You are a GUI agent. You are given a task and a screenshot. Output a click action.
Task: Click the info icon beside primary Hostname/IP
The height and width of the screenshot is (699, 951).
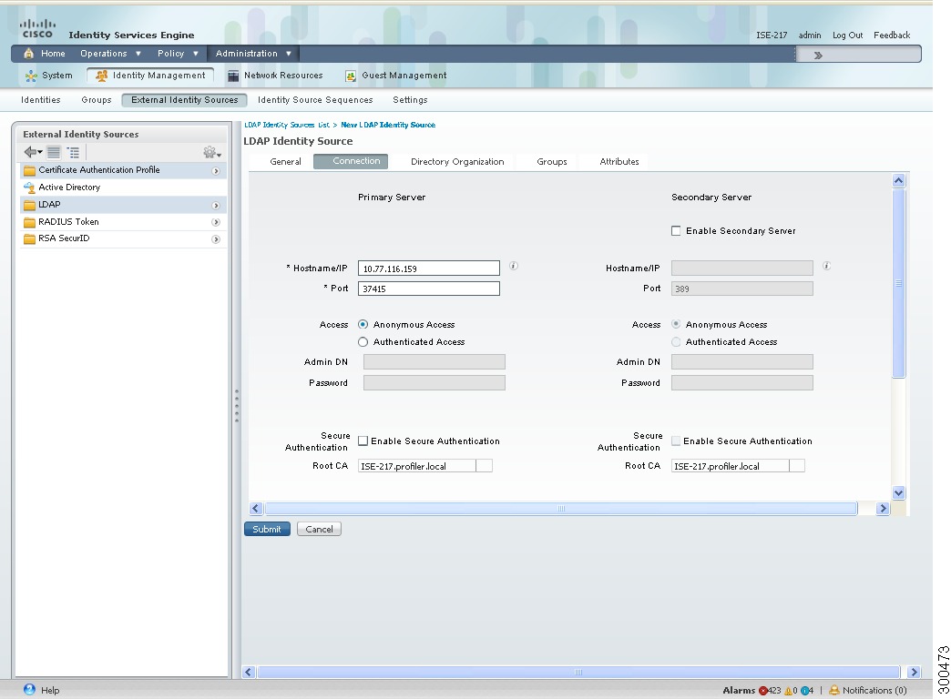(x=514, y=266)
